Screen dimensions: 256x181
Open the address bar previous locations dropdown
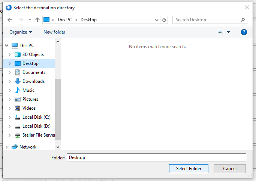point(157,20)
